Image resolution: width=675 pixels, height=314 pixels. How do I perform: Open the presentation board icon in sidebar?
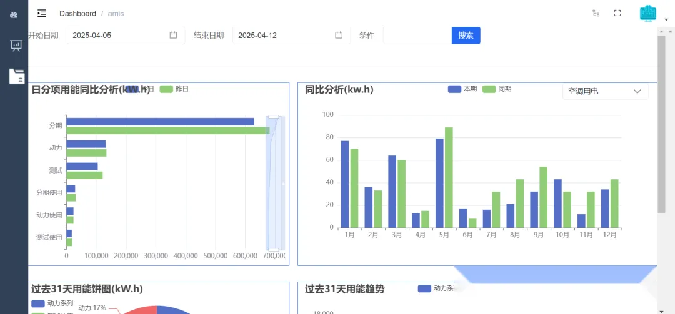coord(16,46)
